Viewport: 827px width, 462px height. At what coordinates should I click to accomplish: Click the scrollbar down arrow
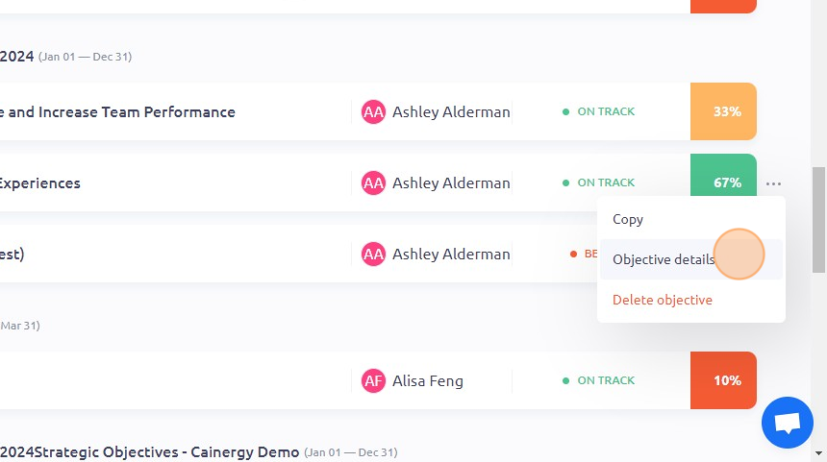tap(818, 453)
